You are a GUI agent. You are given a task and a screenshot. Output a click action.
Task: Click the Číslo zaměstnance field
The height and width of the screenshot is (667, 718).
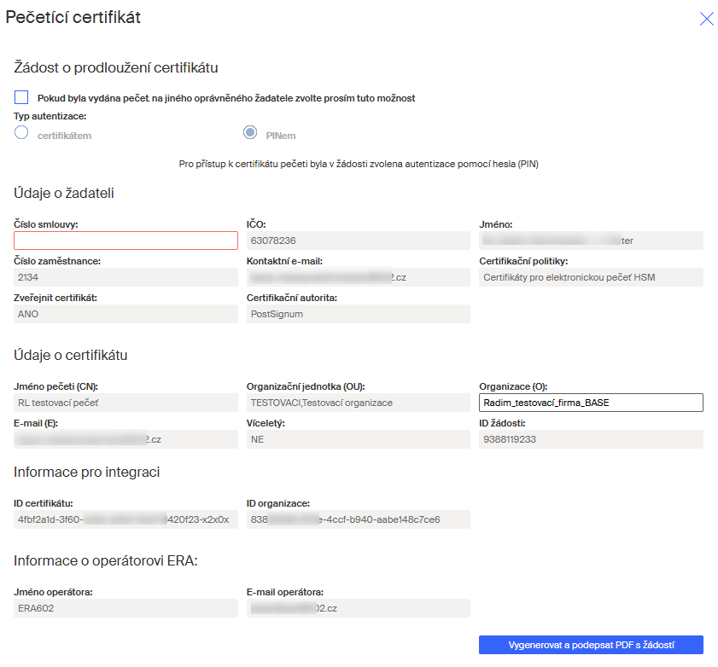pos(126,277)
